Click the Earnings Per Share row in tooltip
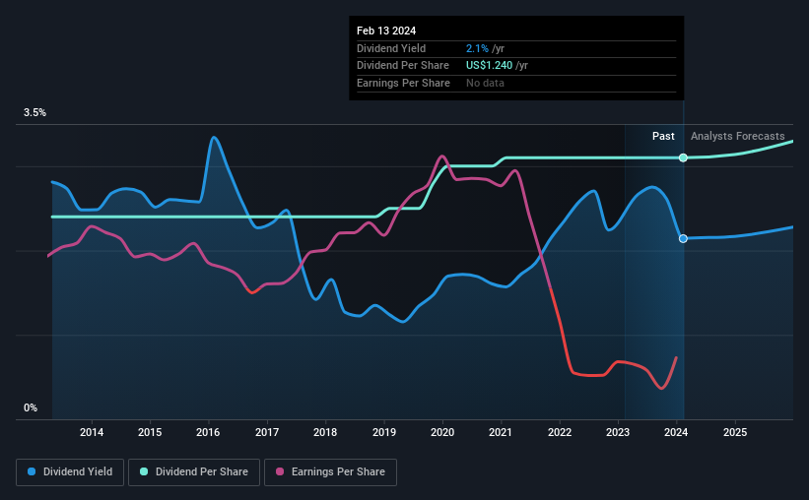Viewport: 809px width, 500px height. pyautogui.click(x=516, y=84)
